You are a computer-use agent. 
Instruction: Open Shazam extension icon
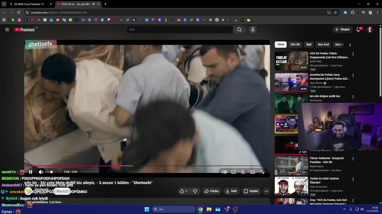tap(345, 12)
